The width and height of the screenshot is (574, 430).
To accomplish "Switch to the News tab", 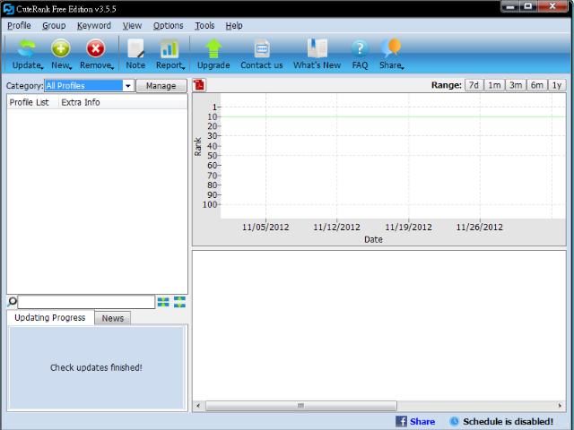I will 113,318.
